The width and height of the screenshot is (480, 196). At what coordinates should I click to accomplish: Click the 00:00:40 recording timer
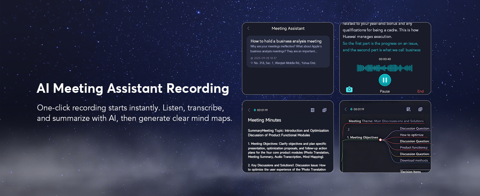[x=385, y=59]
